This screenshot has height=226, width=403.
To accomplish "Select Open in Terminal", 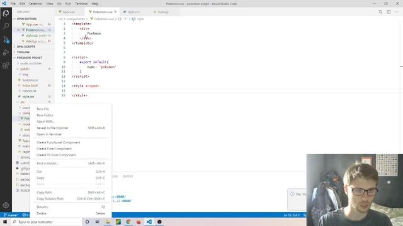I will tap(71, 134).
